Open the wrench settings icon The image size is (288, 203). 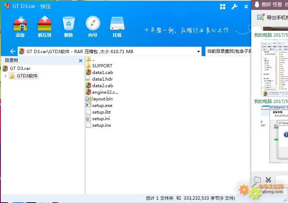[234, 7]
